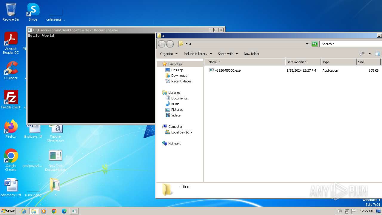Select Favorites in navigation pane
This screenshot has width=382, height=215.
pos(175,64)
